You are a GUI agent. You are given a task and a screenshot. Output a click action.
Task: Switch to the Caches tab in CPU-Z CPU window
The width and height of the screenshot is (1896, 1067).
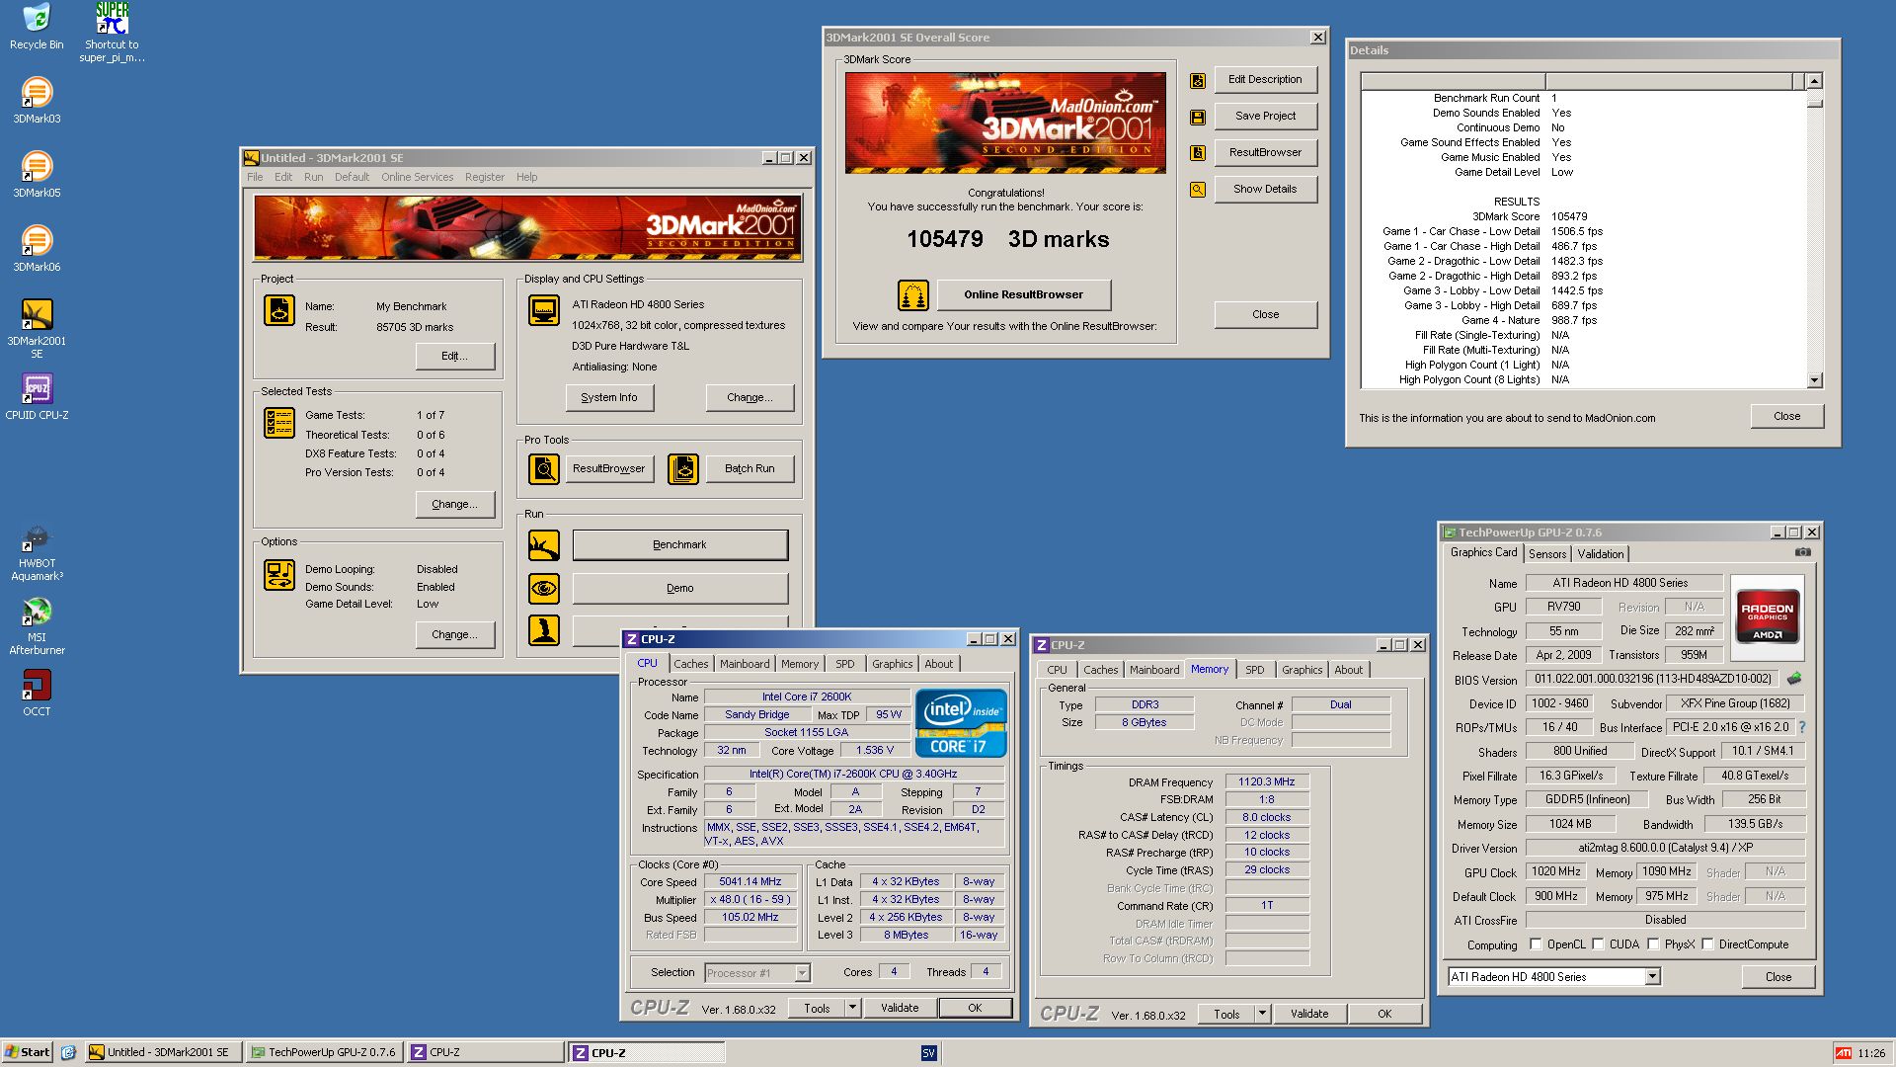coord(690,664)
